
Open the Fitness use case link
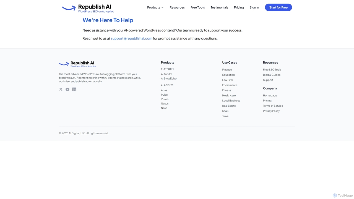(x=227, y=90)
